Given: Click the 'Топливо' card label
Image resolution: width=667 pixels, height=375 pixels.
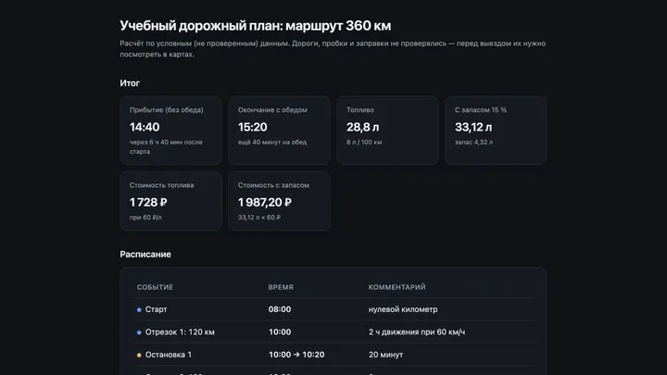Looking at the screenshot, I should [359, 109].
